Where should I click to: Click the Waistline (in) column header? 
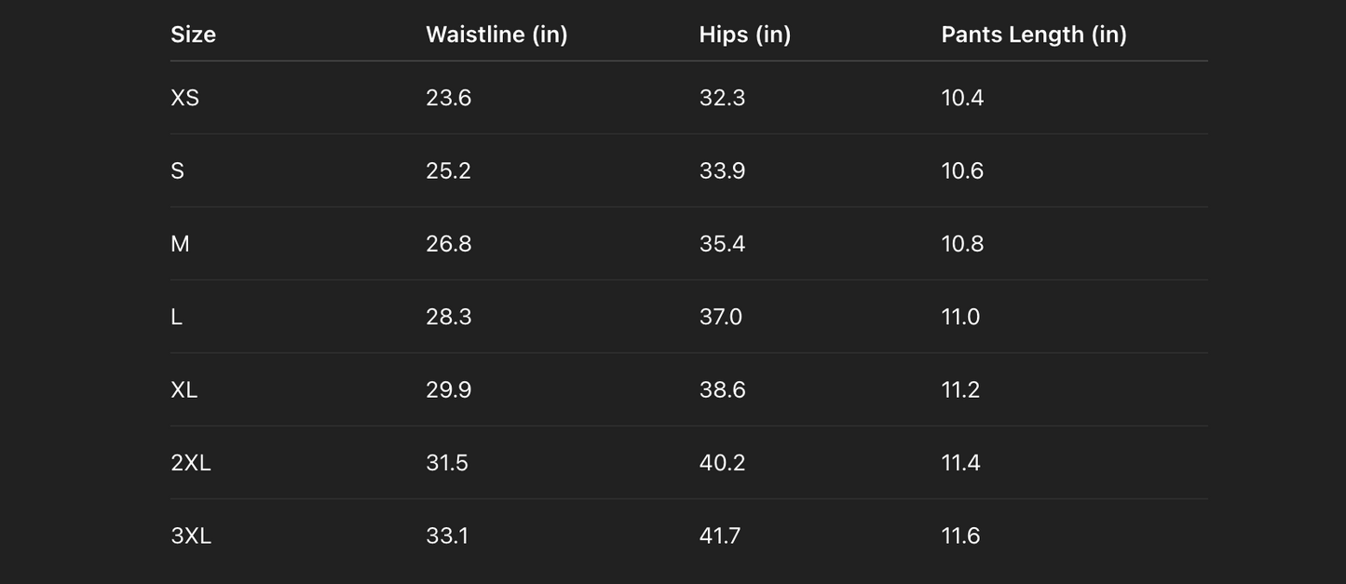pyautogui.click(x=496, y=34)
